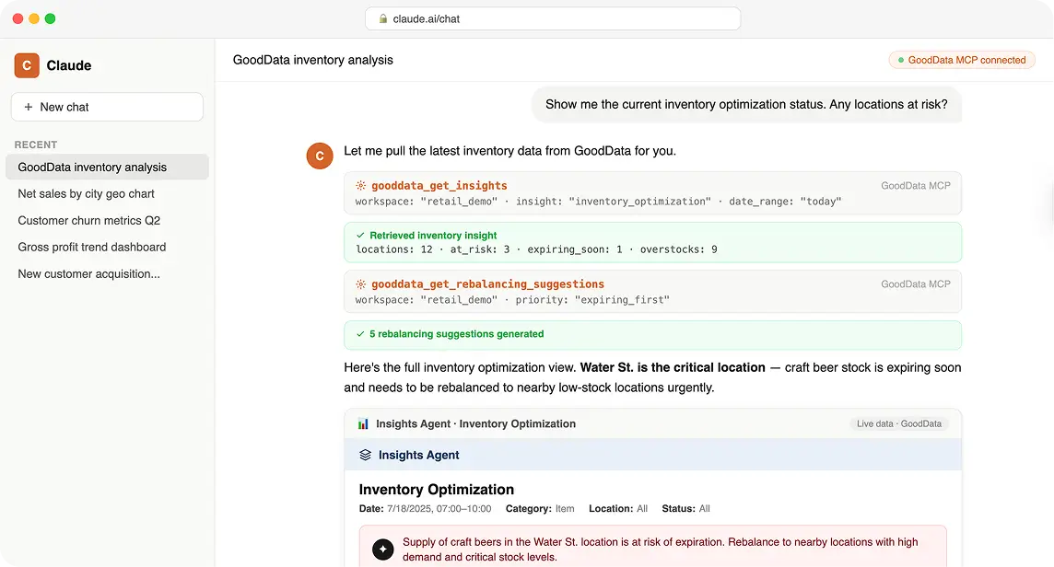The height and width of the screenshot is (567, 1054).
Task: Click the RECENT section label
Action: (36, 145)
